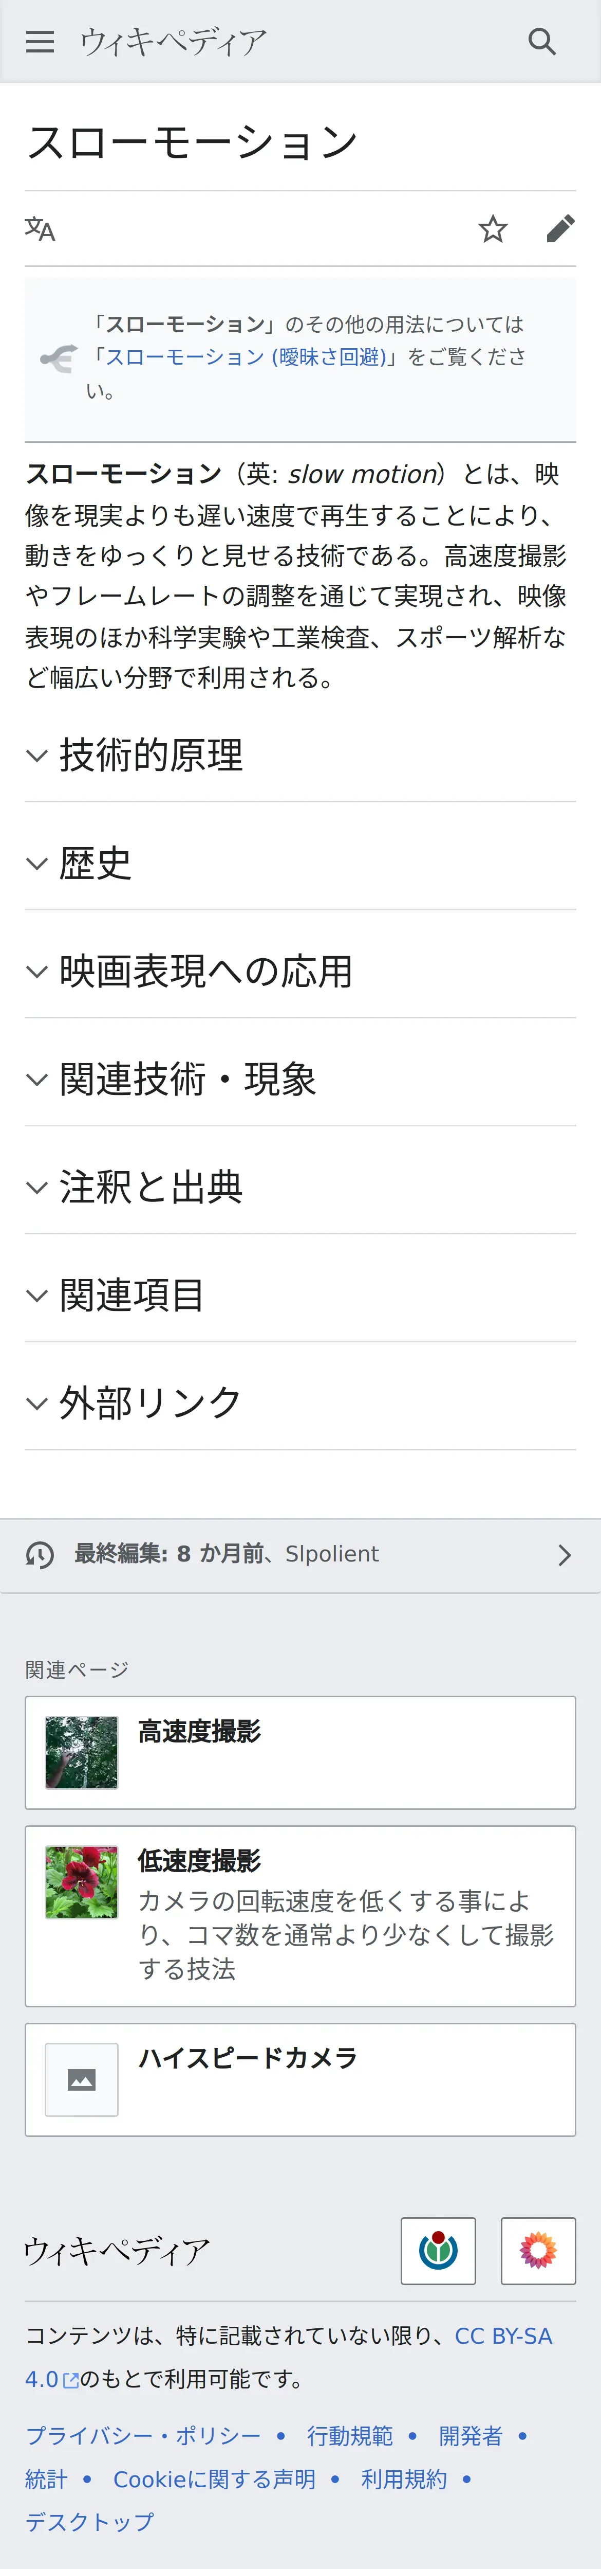Screen dimensions: 601x2569
Task: Expand the 外部リンク section
Action: (x=149, y=1403)
